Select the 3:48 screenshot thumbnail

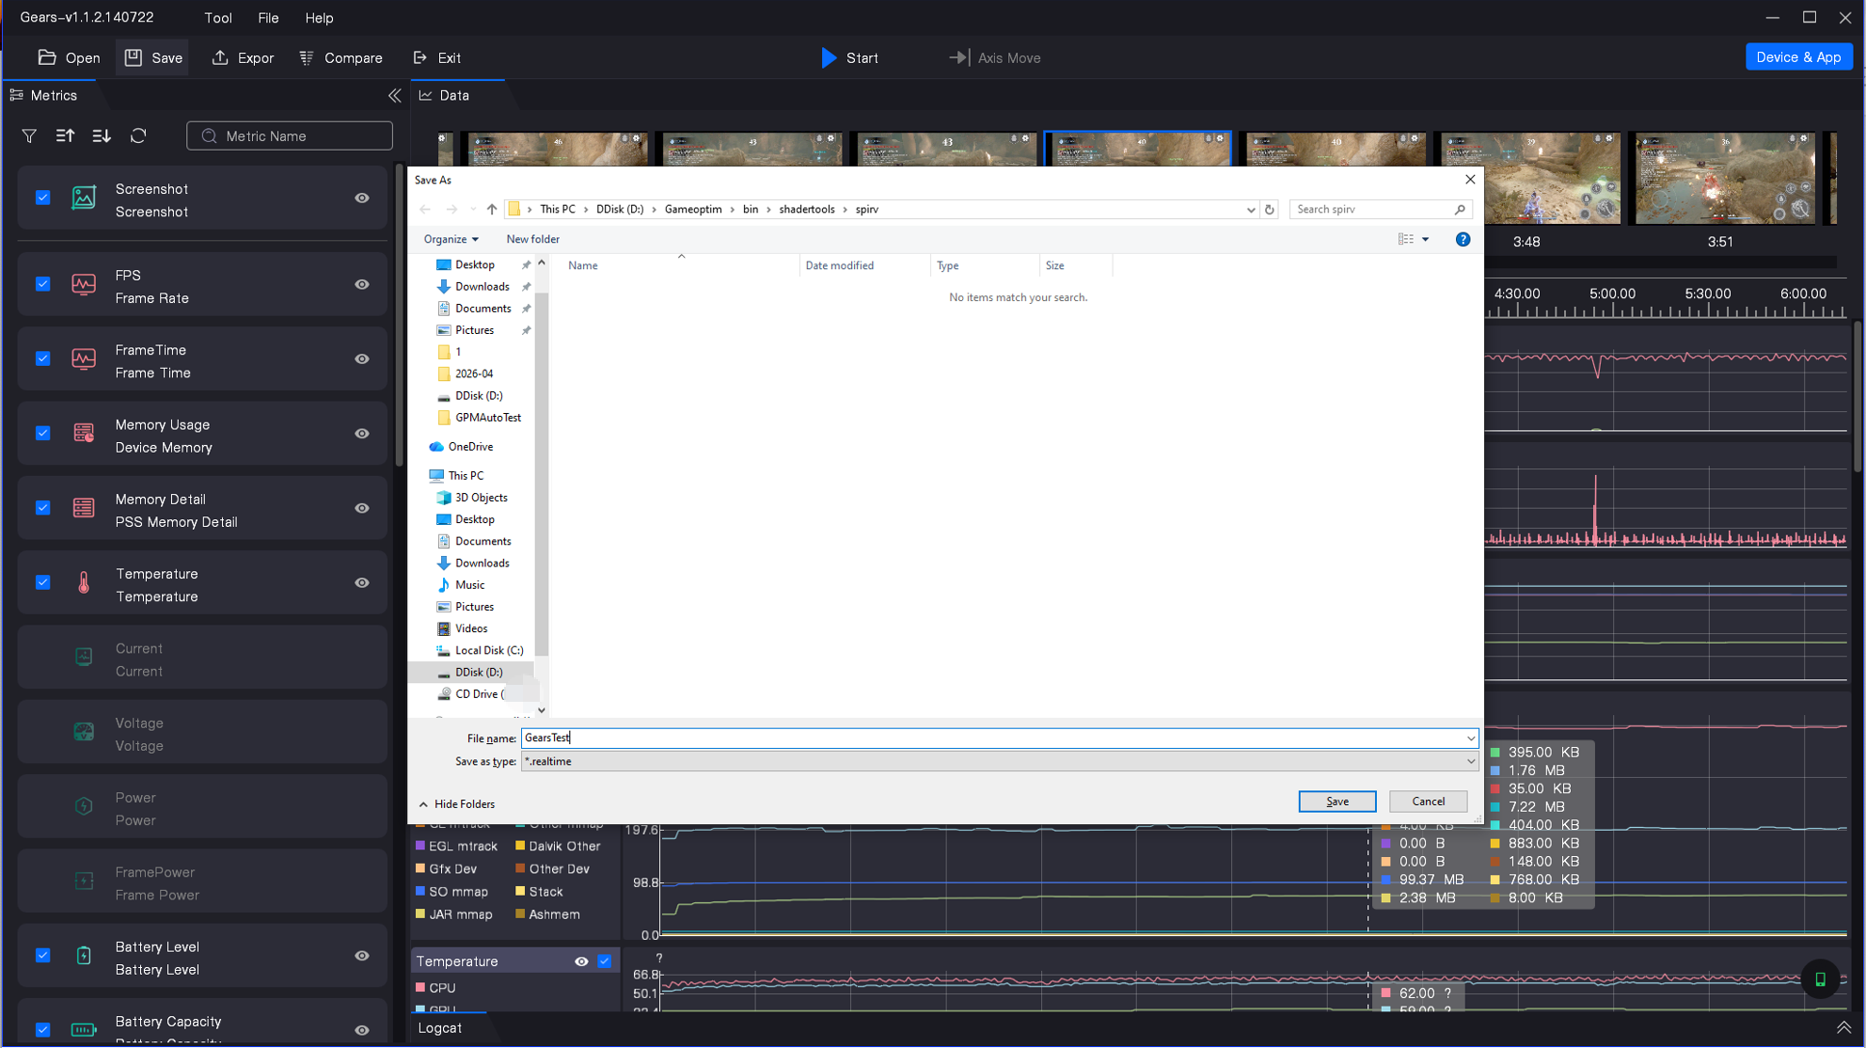1530,179
